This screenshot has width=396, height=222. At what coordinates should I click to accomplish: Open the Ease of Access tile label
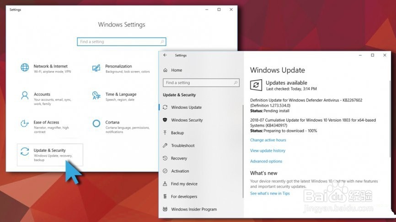pos(46,122)
